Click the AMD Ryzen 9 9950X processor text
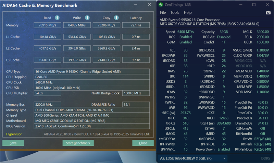 [190, 20]
